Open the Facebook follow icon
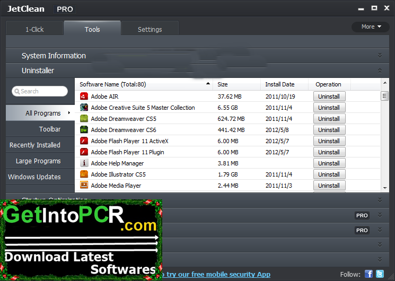 click(x=368, y=274)
